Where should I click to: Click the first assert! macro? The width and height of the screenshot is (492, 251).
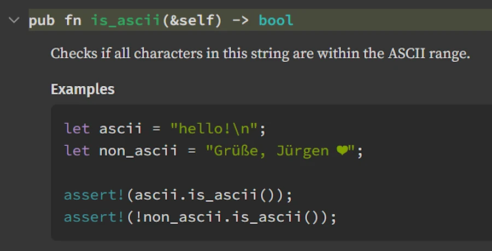pos(94,195)
